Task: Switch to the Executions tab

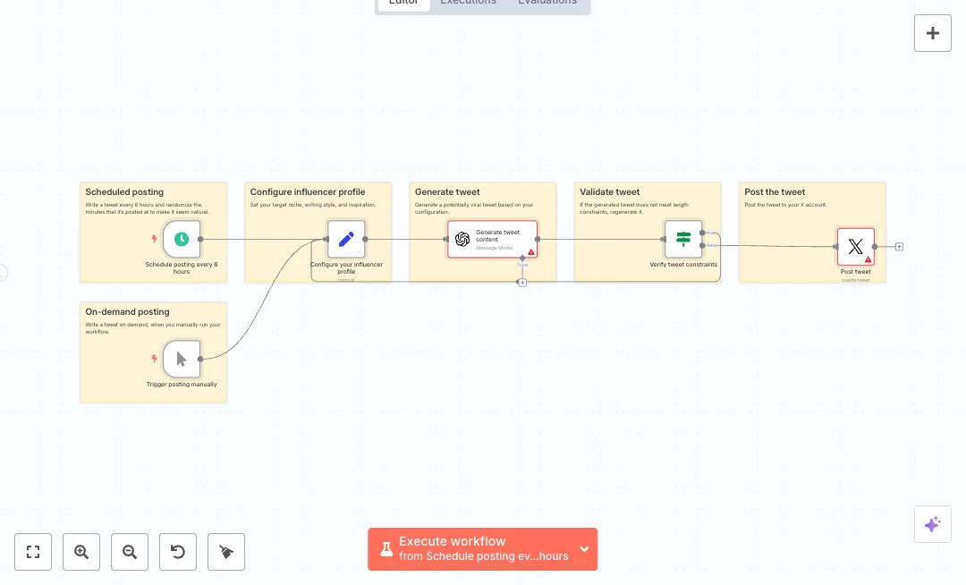Action: [468, 3]
